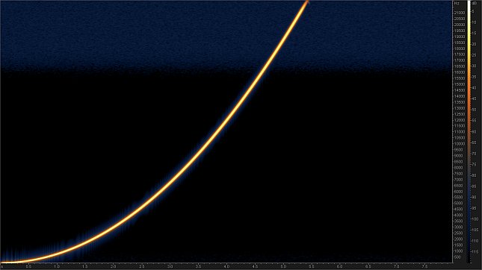Click the 5.0 second mark on time axis

point(283,266)
